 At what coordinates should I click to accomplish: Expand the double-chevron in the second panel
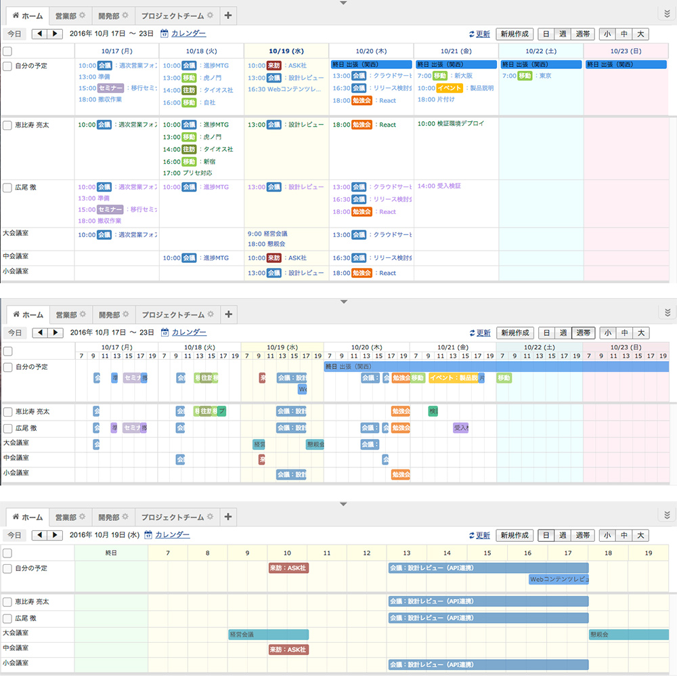pos(666,312)
